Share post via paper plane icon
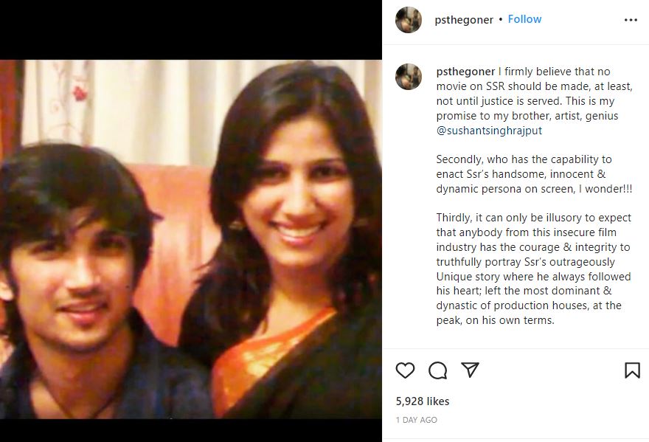The width and height of the screenshot is (649, 442). tap(470, 370)
